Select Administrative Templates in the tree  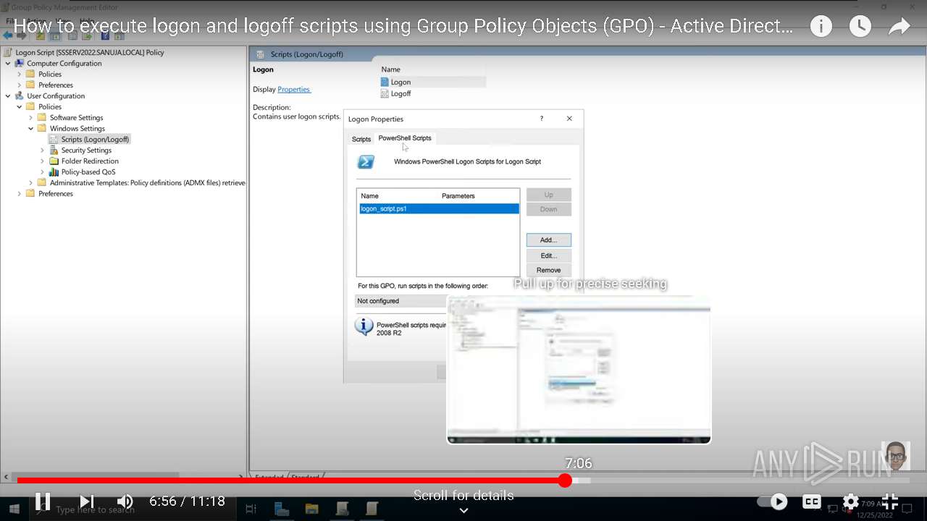point(148,182)
